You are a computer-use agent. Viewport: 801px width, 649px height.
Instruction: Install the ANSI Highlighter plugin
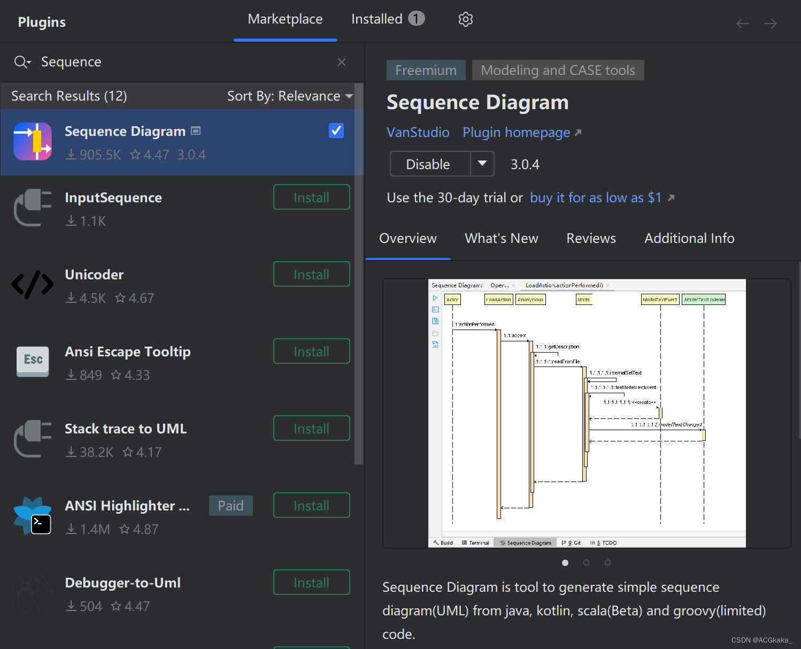(312, 506)
